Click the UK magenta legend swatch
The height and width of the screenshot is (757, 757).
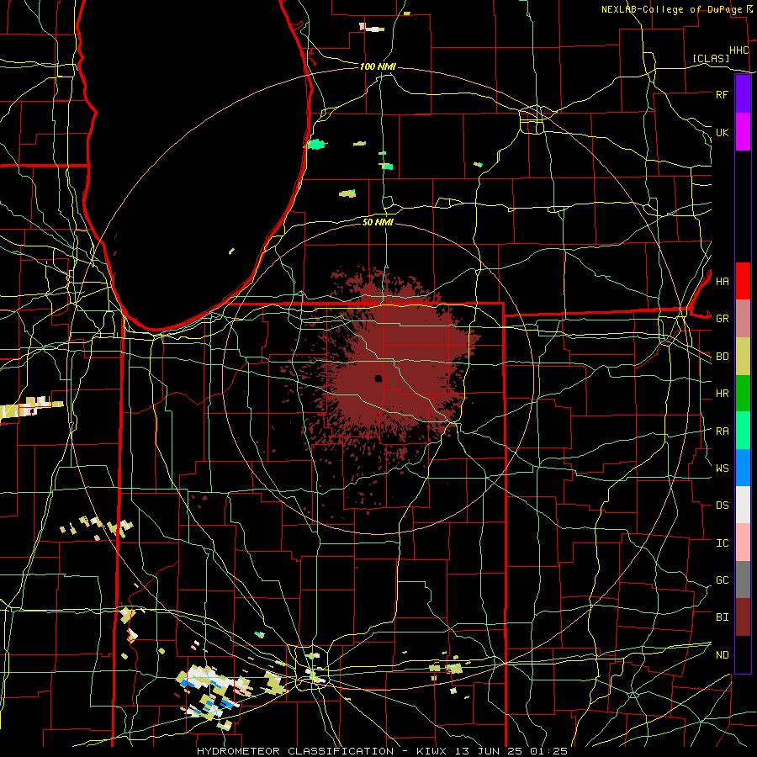point(743,132)
